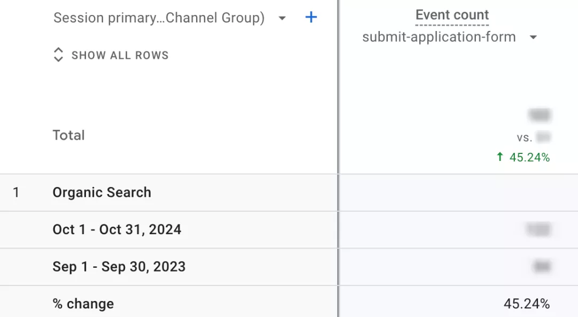Click the Oct 1 - Oct 31, 2024 row
Viewport: 578px width, 317px height.
pos(116,229)
